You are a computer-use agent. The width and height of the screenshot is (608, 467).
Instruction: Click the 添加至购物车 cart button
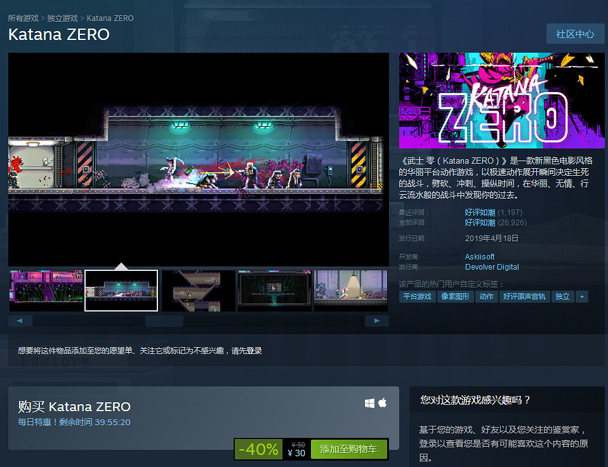point(348,449)
